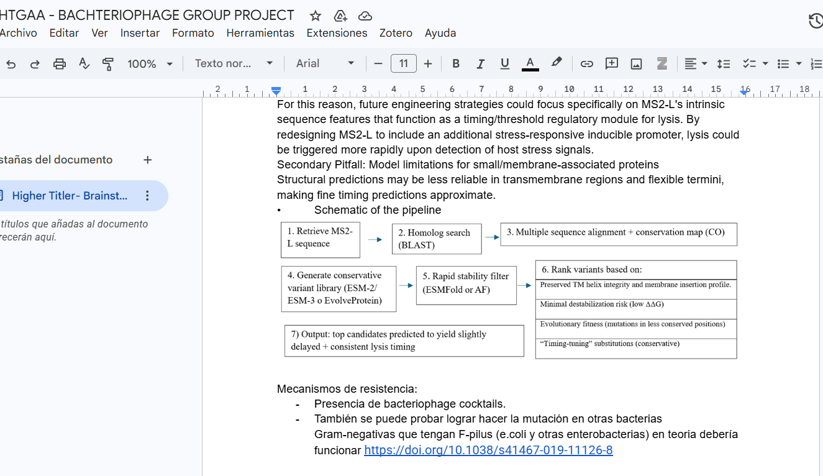Toggle underline formatting
823x476 pixels.
click(x=504, y=63)
